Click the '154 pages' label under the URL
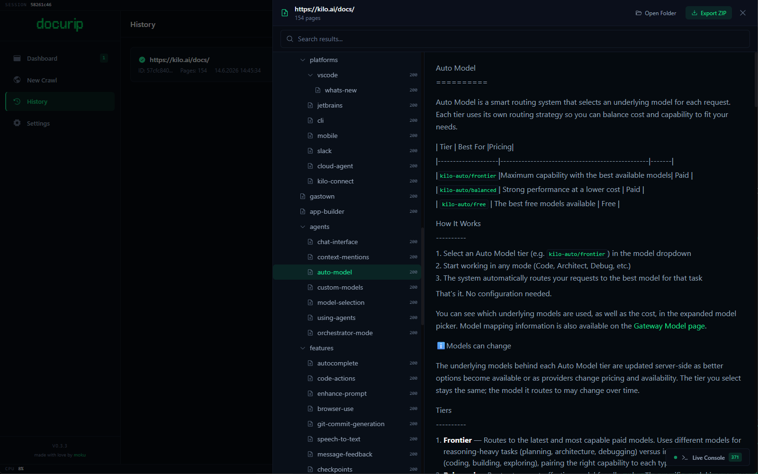758x474 pixels. click(307, 18)
